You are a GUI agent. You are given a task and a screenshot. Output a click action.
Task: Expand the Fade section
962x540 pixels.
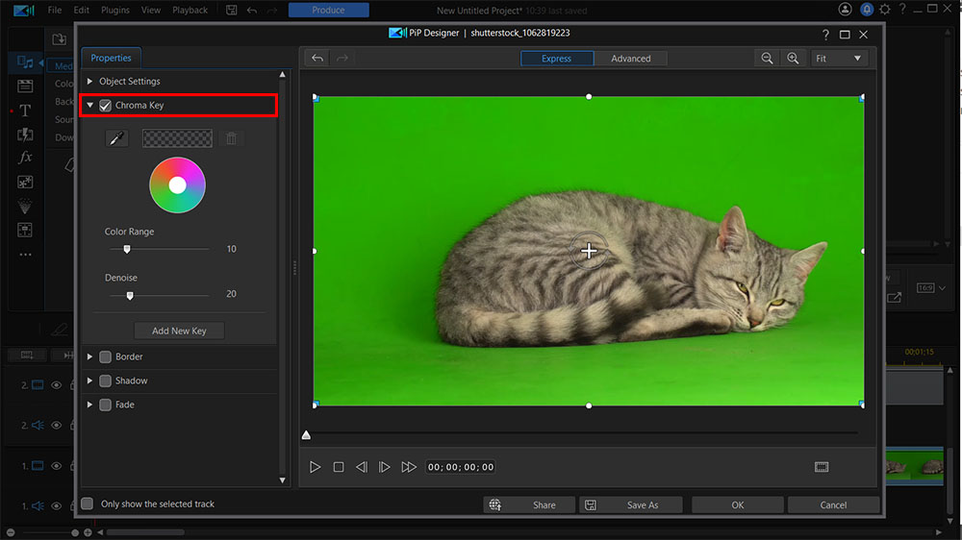coord(91,405)
